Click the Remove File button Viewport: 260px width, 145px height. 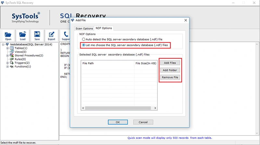coord(170,77)
